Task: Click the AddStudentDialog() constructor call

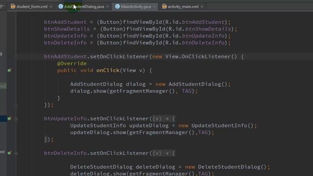Action: pyautogui.click(x=198, y=84)
